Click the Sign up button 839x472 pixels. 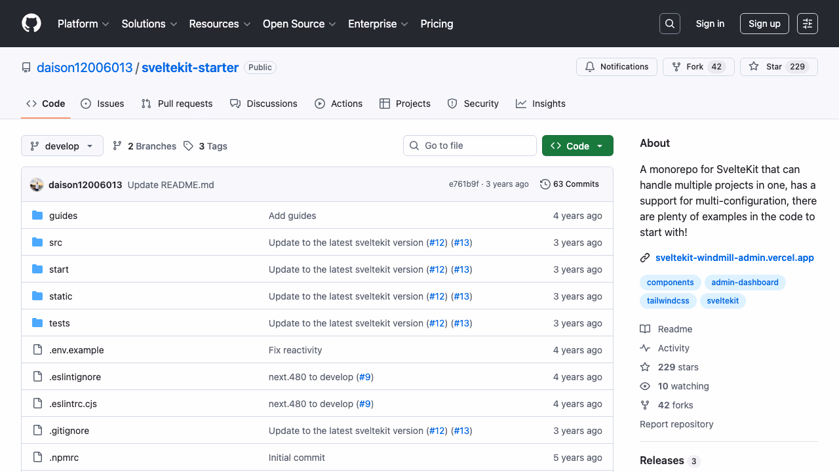764,23
